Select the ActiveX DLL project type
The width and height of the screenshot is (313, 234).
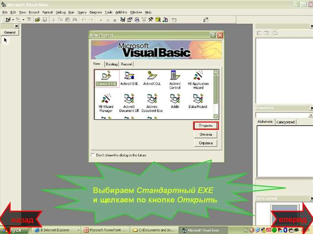click(x=152, y=78)
